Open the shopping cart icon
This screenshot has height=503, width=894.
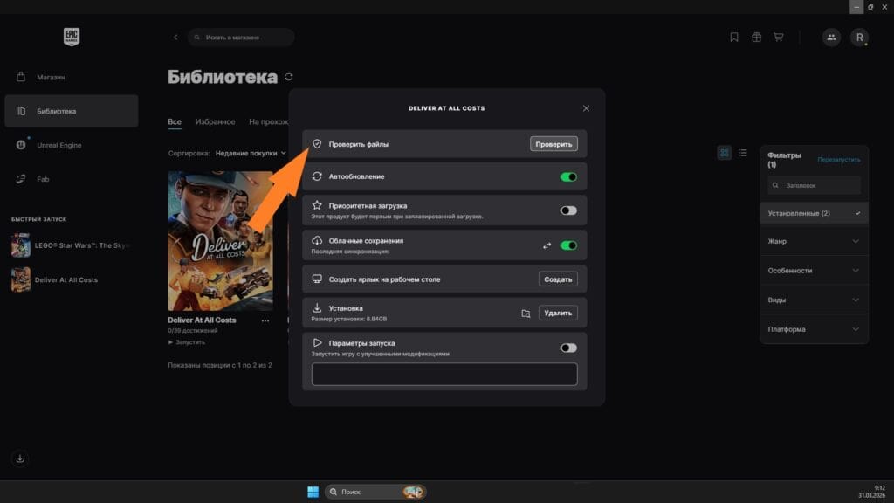pos(778,37)
